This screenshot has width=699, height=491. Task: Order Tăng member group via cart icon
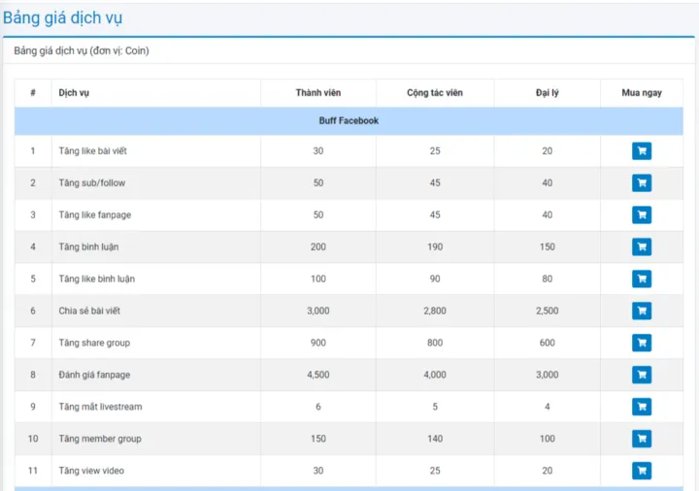coord(641,439)
